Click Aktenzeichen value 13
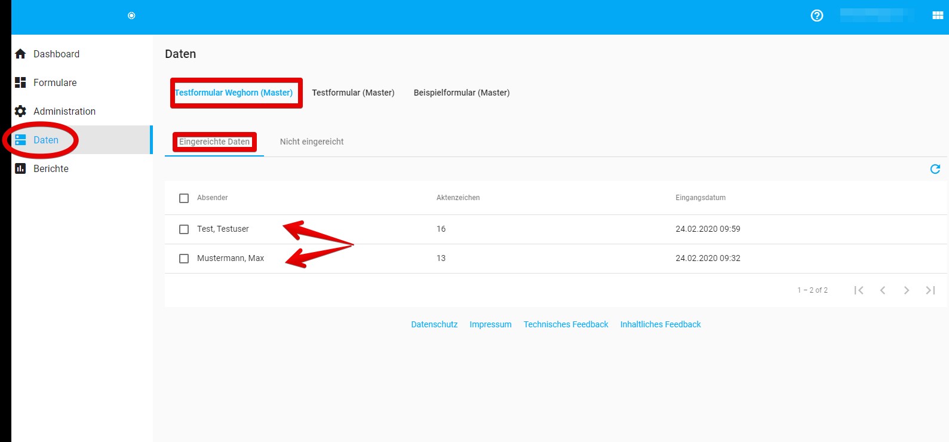The width and height of the screenshot is (949, 442). click(441, 258)
